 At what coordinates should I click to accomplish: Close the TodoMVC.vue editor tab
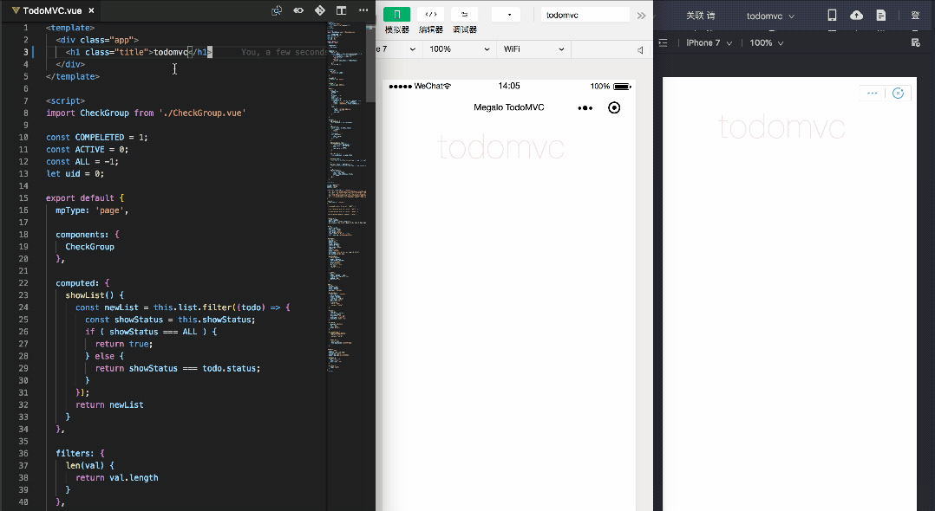(91, 10)
